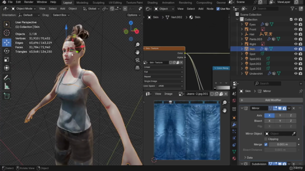Select the Measure tool
This screenshot has width=305, height=171.
click(7, 86)
